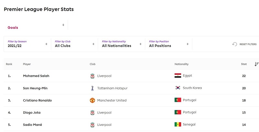Expand the Filter by Position dropdown
The image size is (259, 132).
click(168, 44)
